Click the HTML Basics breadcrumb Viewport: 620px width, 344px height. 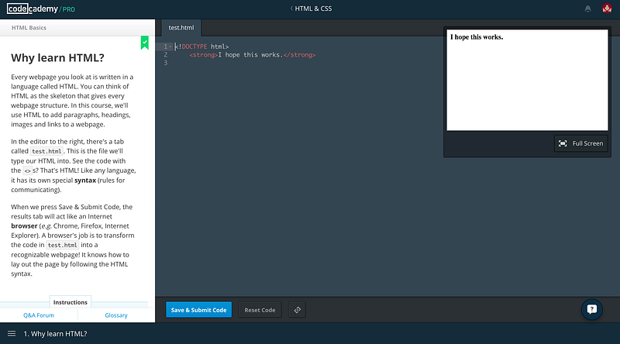coord(29,28)
